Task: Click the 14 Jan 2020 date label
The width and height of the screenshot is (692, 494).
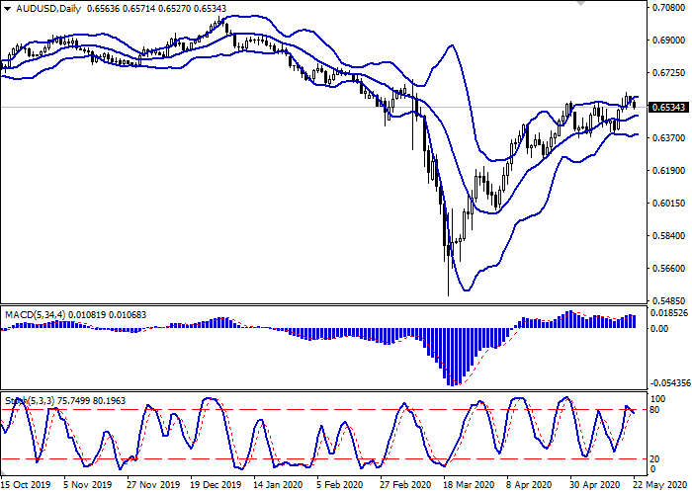Action: [277, 485]
